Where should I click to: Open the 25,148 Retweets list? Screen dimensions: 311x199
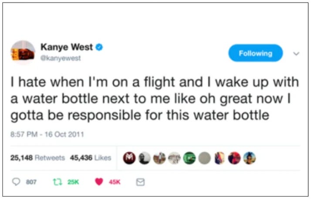coord(37,158)
